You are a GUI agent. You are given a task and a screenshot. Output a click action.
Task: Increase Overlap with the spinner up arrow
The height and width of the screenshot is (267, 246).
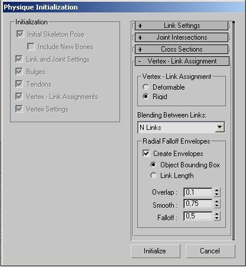[217, 190]
